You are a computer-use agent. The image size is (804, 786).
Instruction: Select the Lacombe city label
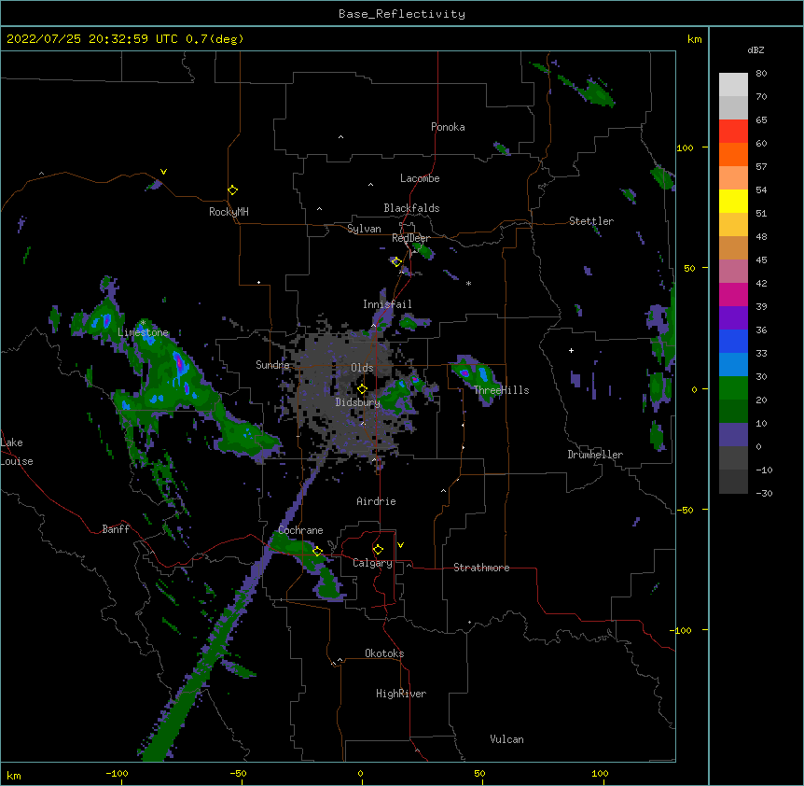click(420, 178)
